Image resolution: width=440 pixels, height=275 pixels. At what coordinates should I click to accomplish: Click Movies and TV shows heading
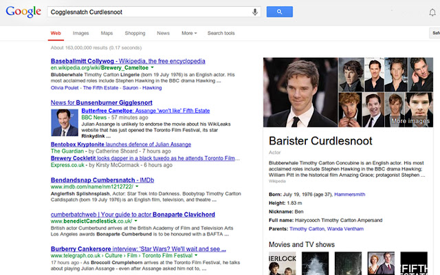click(302, 245)
